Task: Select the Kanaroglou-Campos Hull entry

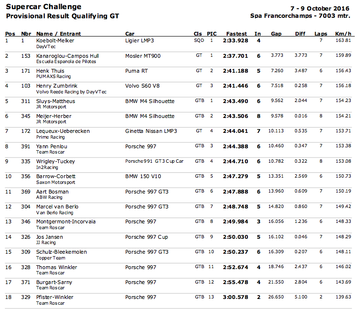Action: pos(67,56)
